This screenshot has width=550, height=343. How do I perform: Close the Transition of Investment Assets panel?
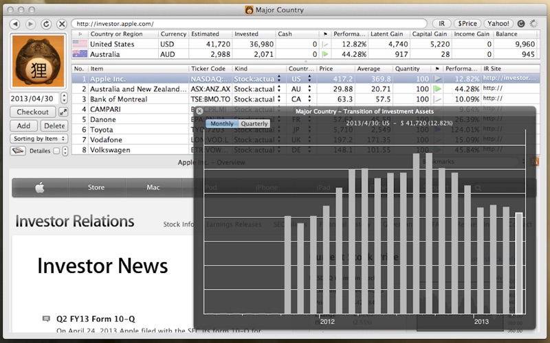[199, 111]
